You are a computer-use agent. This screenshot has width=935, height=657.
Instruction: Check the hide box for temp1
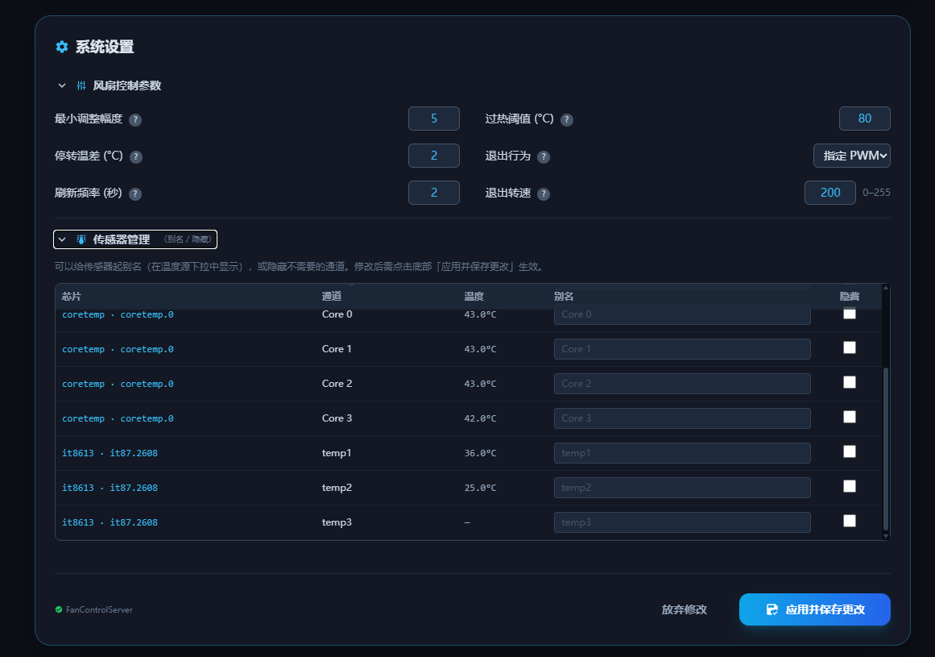click(x=850, y=451)
